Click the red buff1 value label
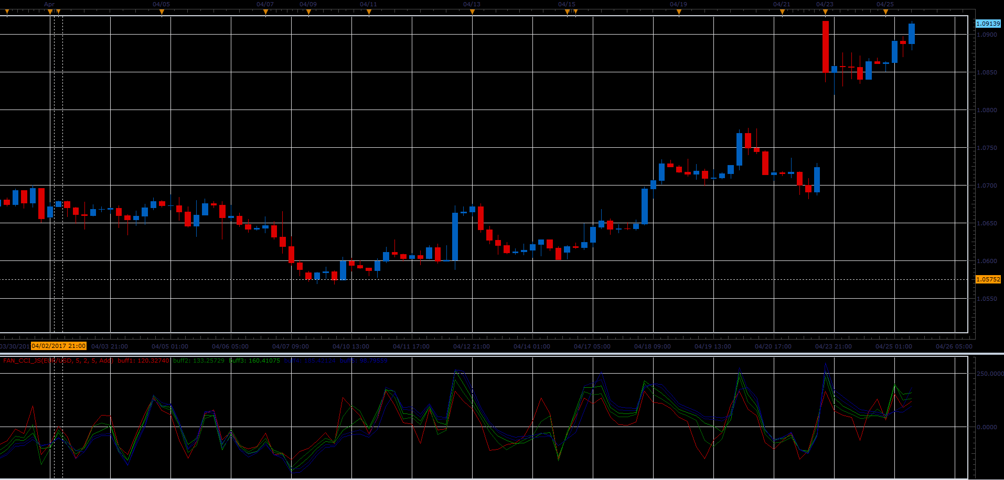 (144, 361)
